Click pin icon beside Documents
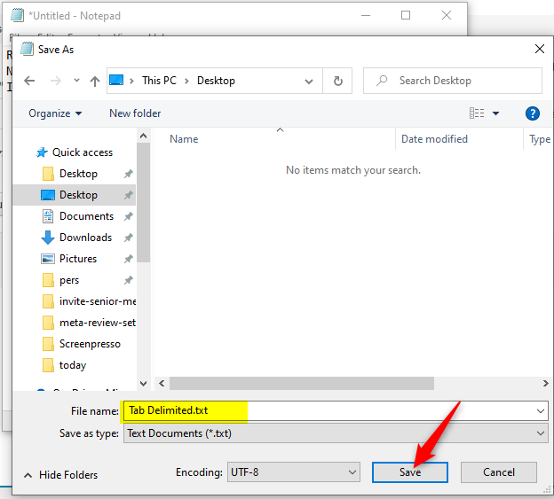Image resolution: width=554 pixels, height=499 pixels. tap(128, 216)
